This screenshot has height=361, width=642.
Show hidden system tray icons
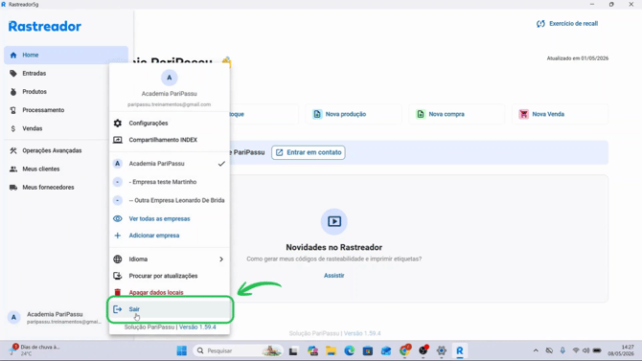click(536, 350)
